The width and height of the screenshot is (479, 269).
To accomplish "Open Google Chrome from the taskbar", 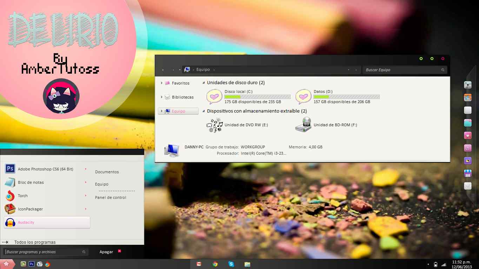I will (215, 264).
